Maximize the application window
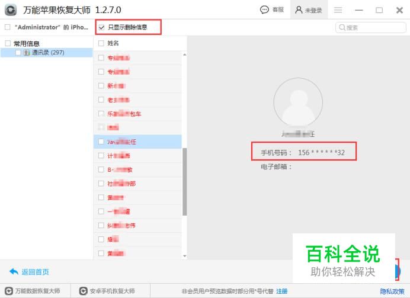410x298 pixels. (x=379, y=10)
